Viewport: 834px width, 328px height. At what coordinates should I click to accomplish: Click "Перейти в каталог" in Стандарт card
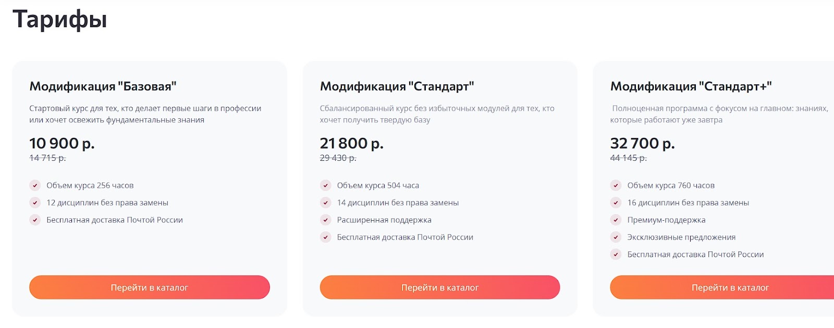[x=440, y=287]
